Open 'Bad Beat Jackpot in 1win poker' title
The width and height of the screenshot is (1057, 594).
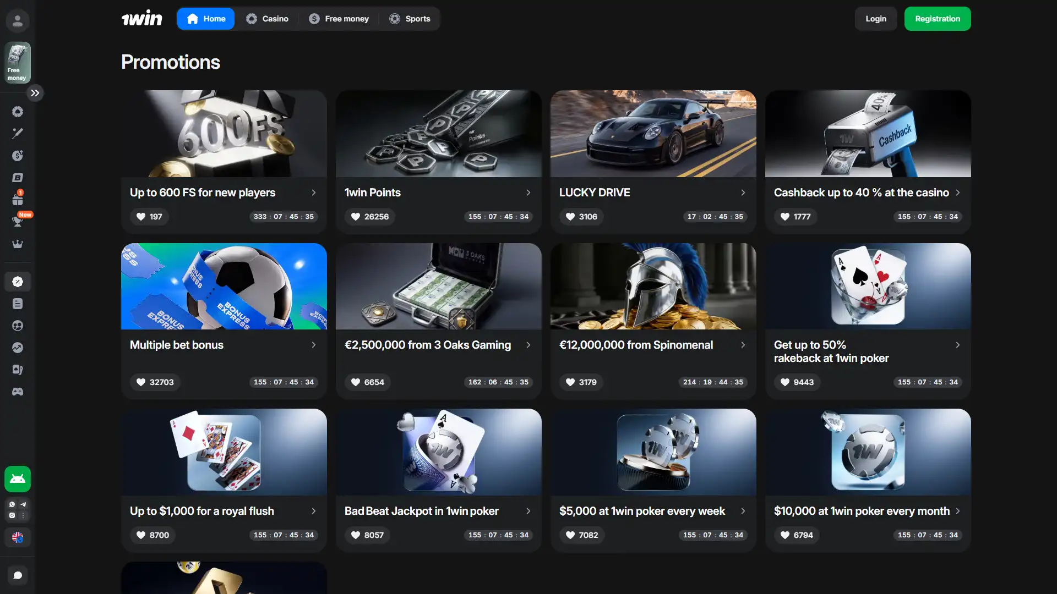[x=422, y=511]
